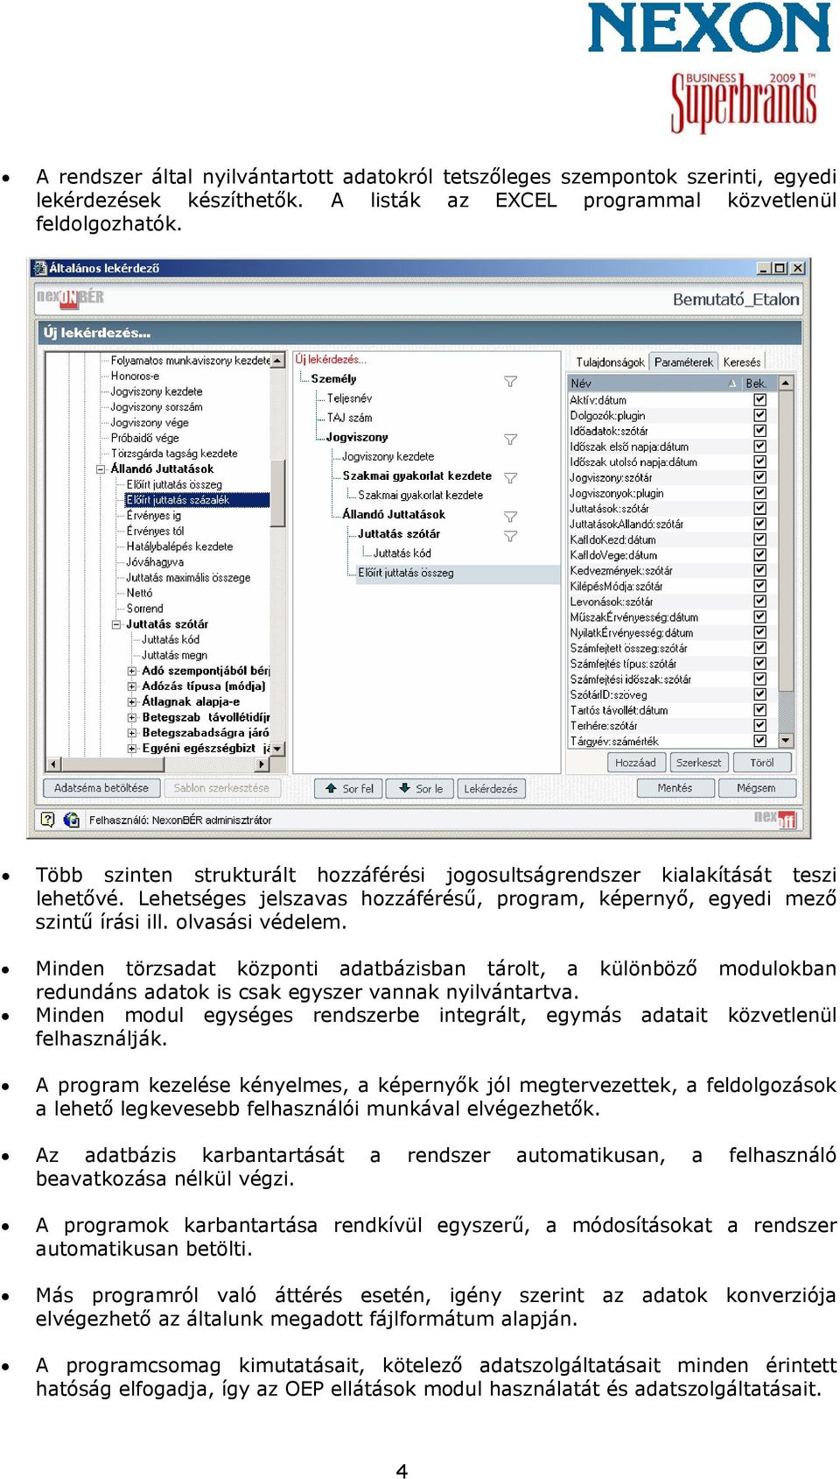The height and width of the screenshot is (1479, 840).
Task: Click the Szerkeszt button
Action: (698, 763)
